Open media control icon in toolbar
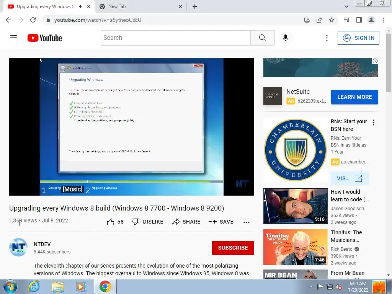Viewport: 392px width, 294px height. pos(347,20)
